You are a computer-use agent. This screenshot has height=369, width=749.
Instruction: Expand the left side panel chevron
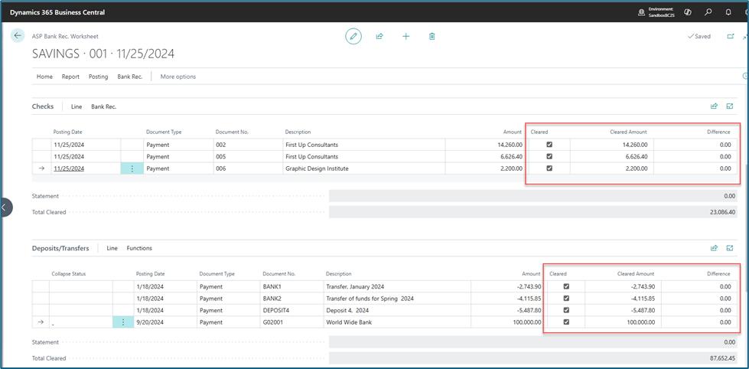coord(5,207)
